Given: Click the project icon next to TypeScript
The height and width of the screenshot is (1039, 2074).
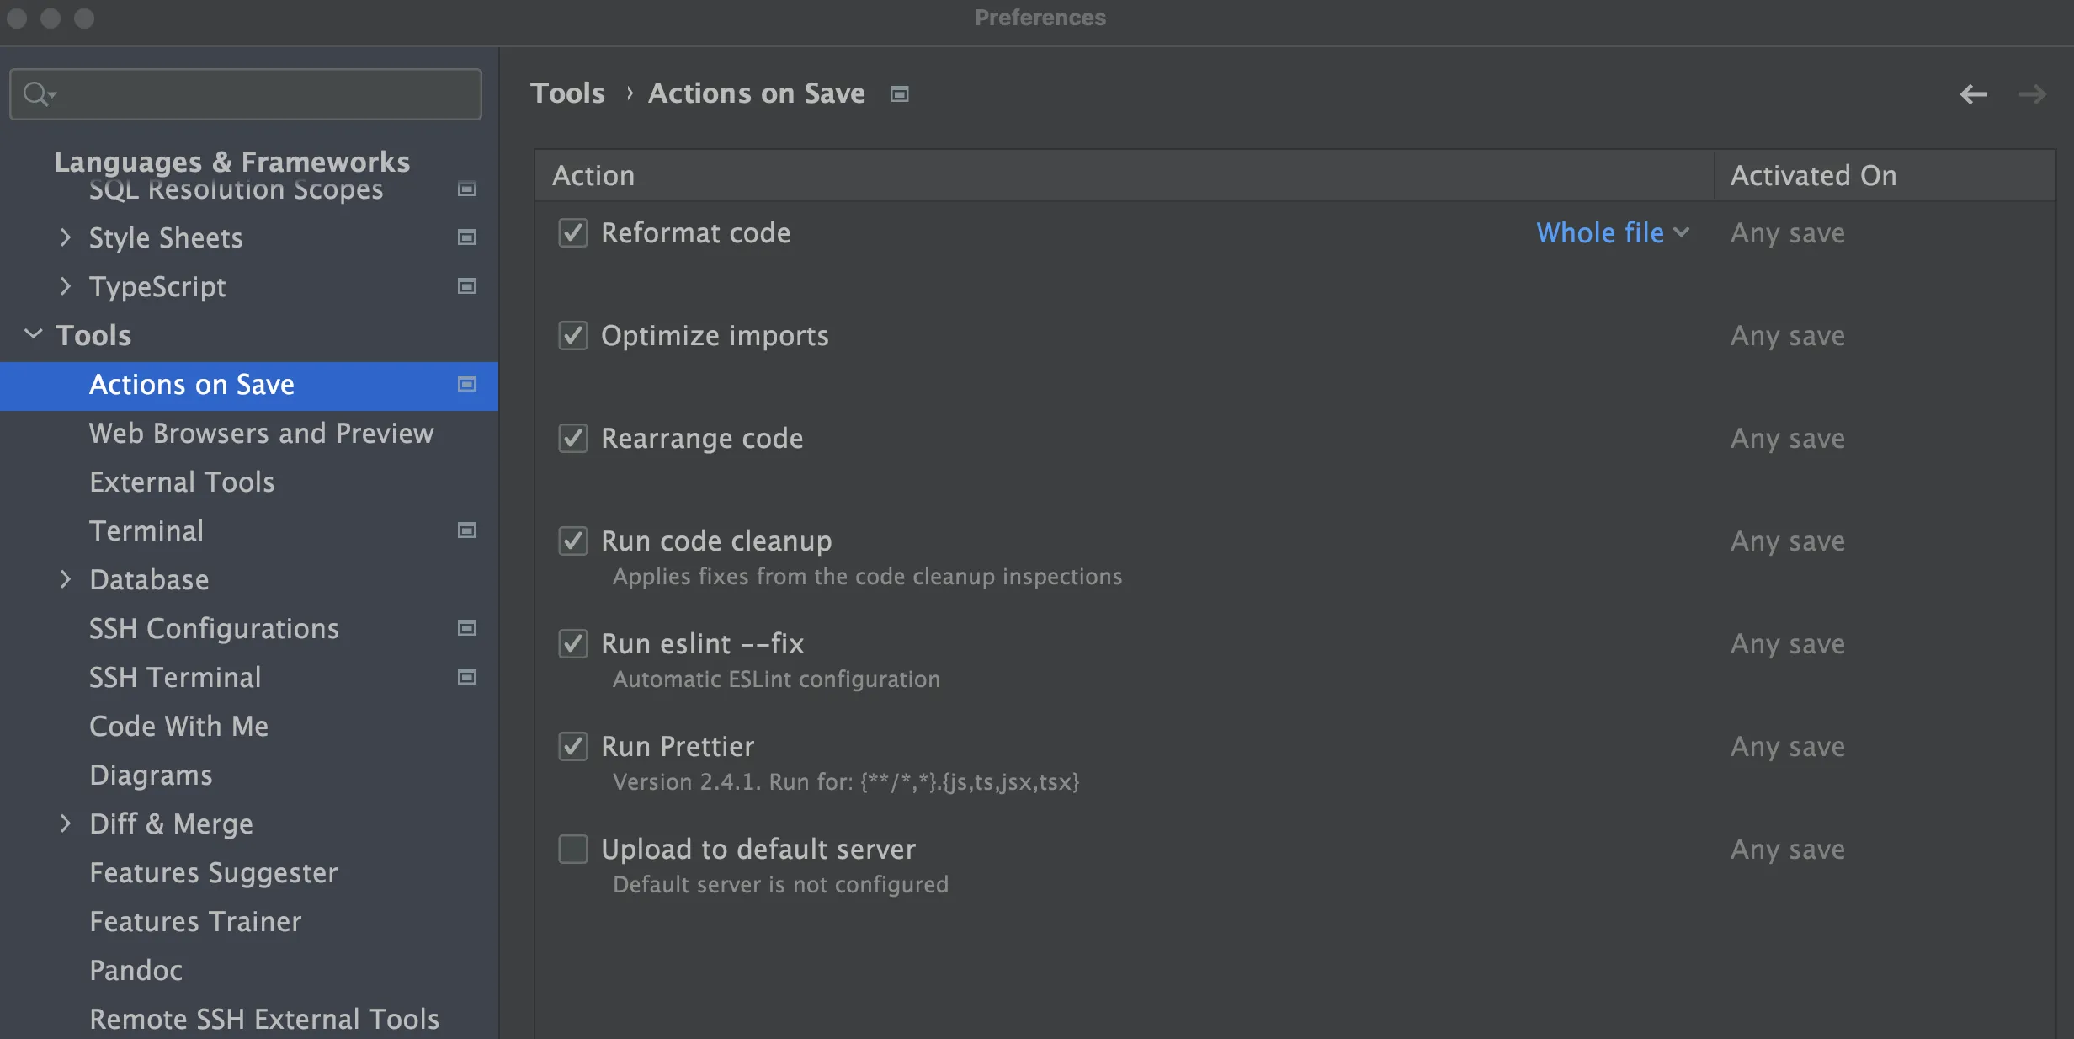Looking at the screenshot, I should [x=466, y=286].
